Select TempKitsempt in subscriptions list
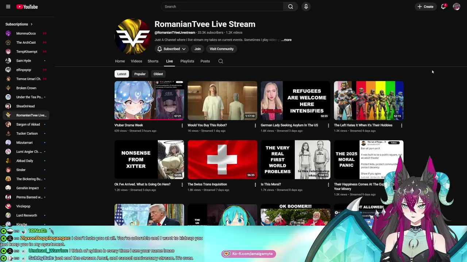The height and width of the screenshot is (262, 467). [x=26, y=52]
